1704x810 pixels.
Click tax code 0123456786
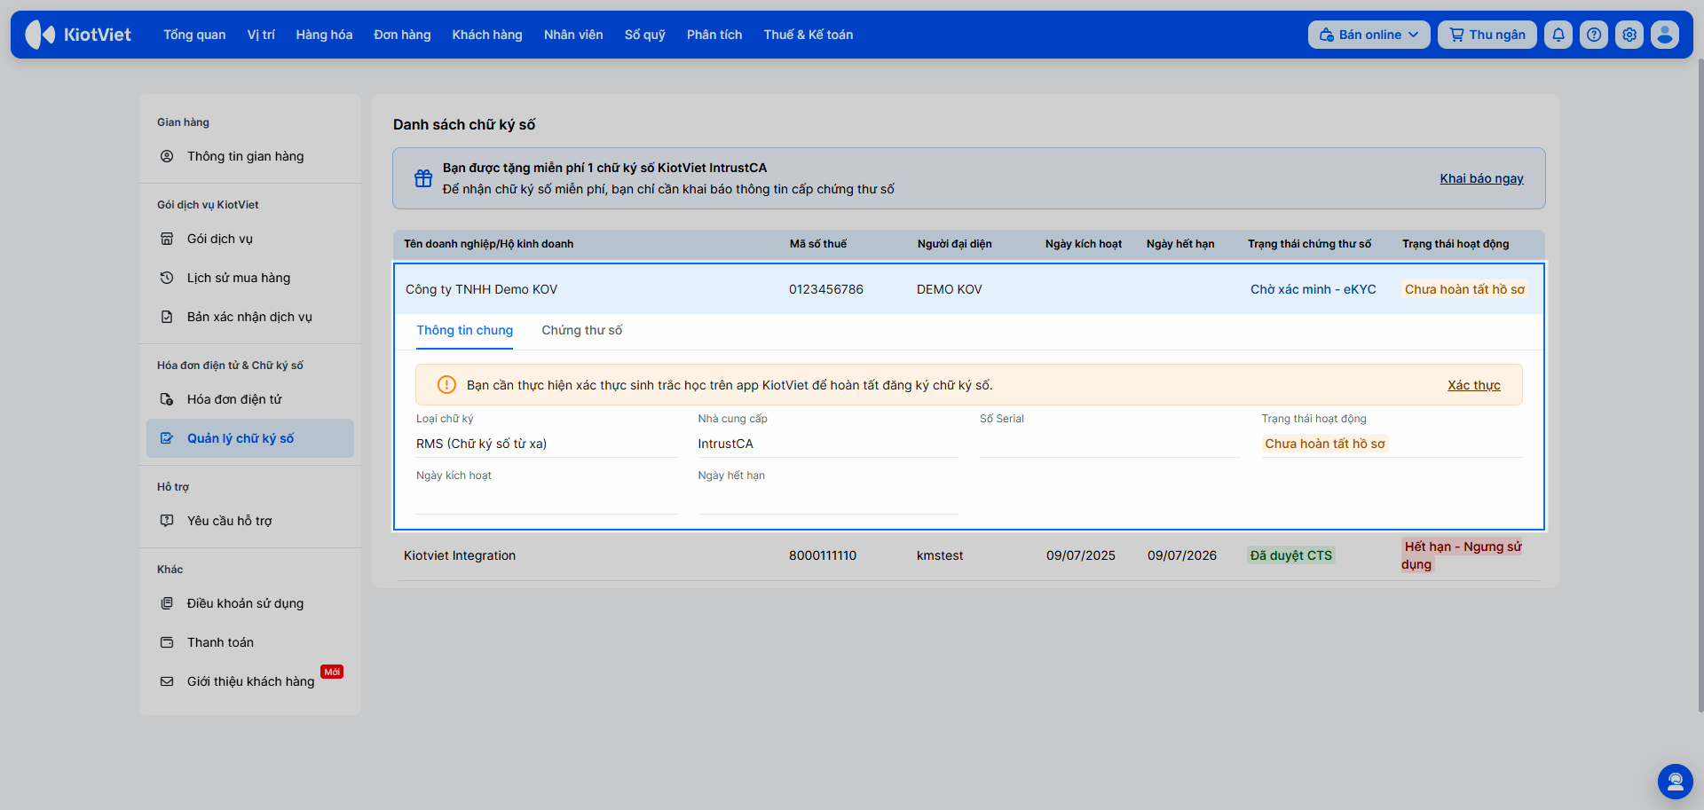tap(826, 289)
